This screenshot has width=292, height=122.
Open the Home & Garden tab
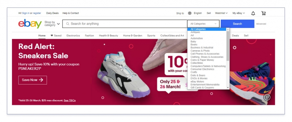tap(133, 35)
